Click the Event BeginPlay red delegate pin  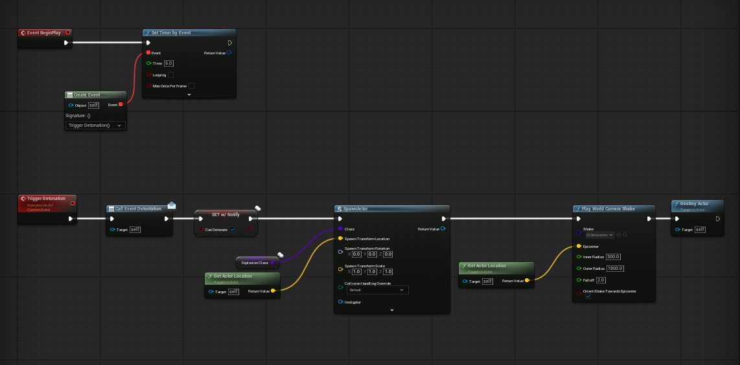[x=69, y=32]
